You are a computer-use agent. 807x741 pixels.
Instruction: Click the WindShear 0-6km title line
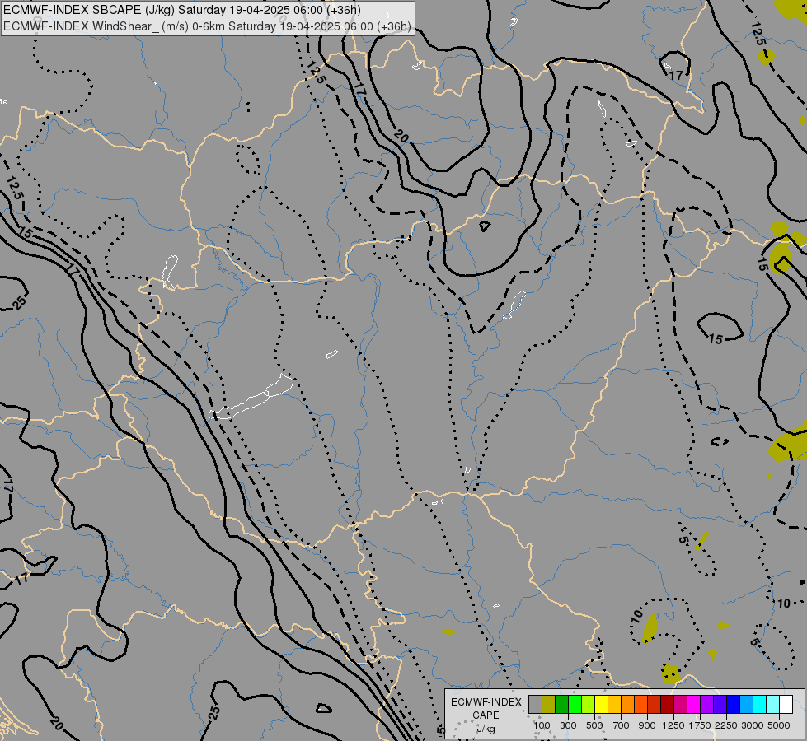pos(207,26)
